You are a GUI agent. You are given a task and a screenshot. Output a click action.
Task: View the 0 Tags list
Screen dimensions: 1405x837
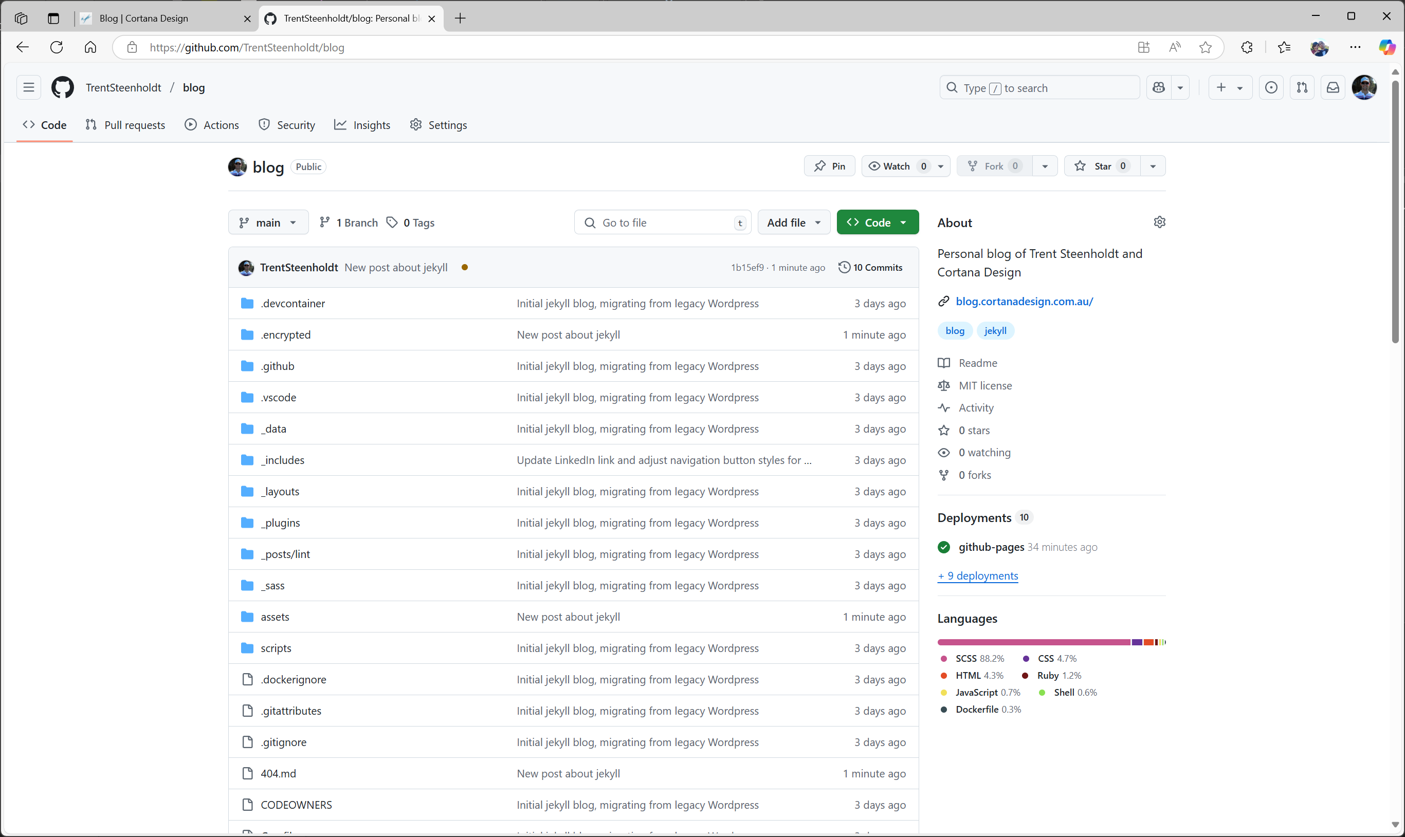411,222
